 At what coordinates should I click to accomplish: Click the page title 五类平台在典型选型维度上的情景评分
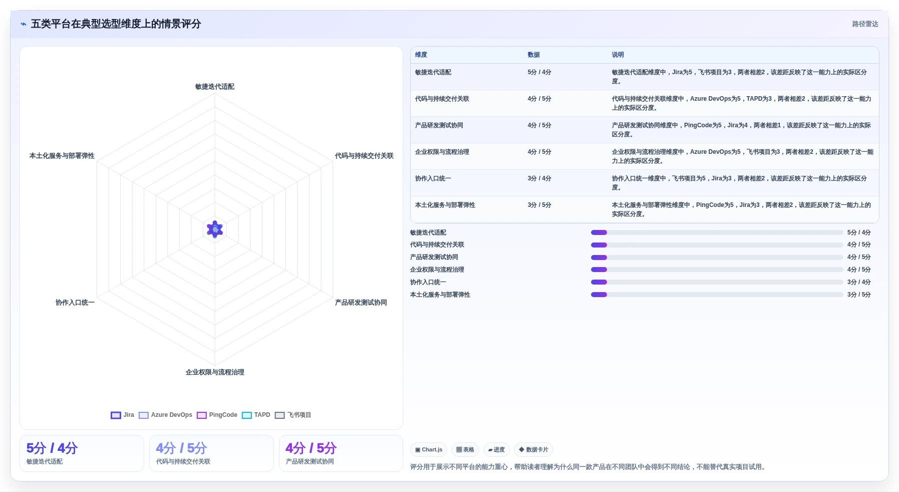pyautogui.click(x=116, y=24)
